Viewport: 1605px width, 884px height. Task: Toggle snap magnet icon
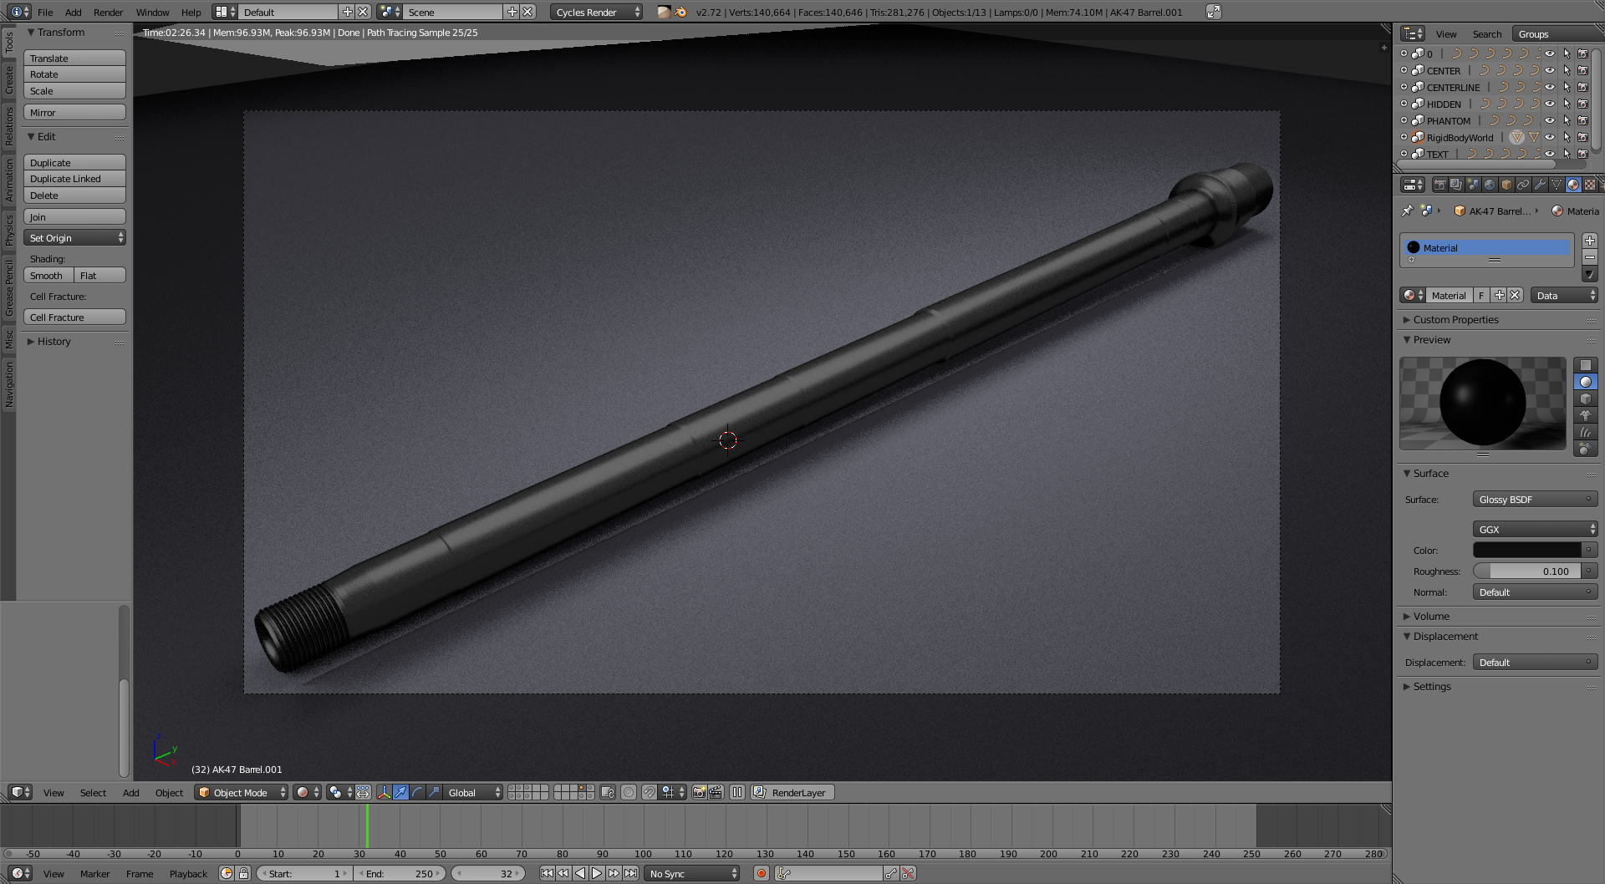coord(650,792)
